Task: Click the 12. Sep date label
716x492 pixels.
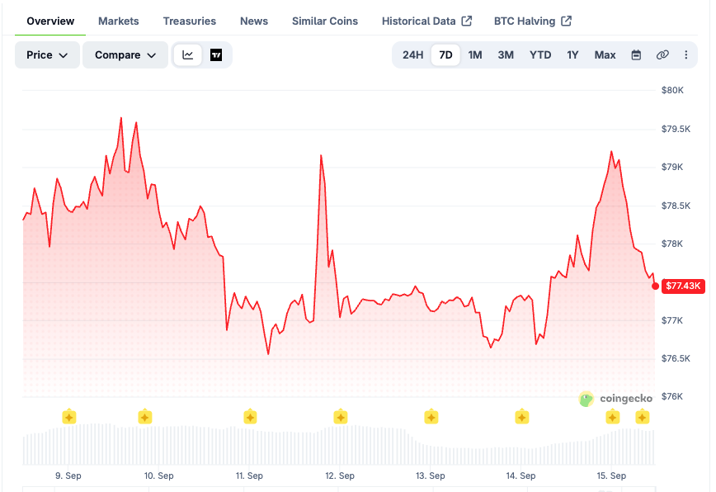Action: click(x=340, y=475)
